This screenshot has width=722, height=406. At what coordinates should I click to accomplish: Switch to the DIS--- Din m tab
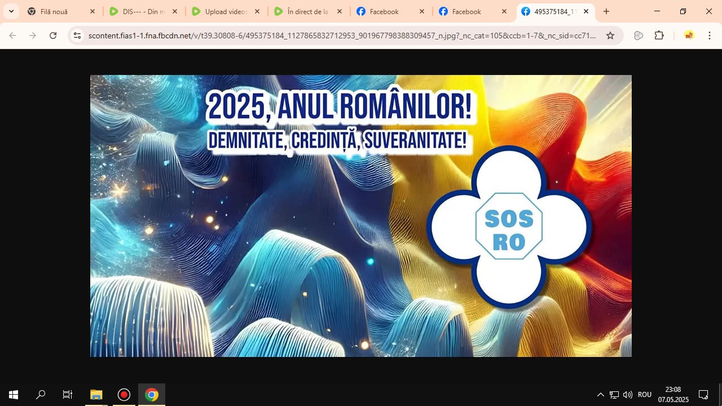144,11
